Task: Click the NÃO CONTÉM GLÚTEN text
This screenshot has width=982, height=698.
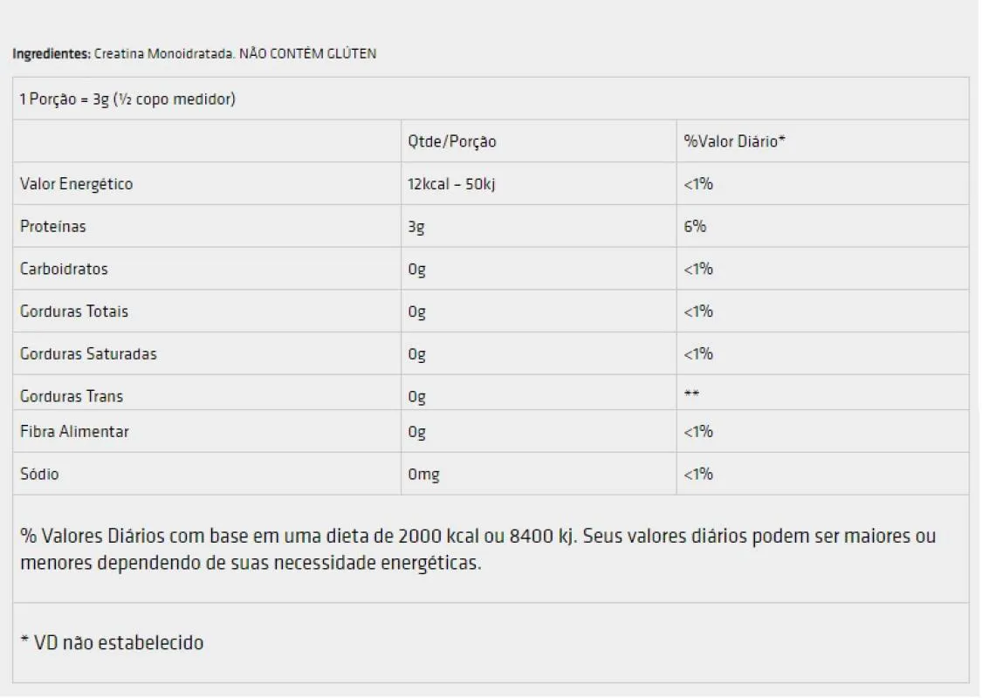Action: click(x=307, y=54)
